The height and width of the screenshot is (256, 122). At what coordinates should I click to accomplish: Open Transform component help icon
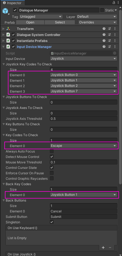click(104, 29)
